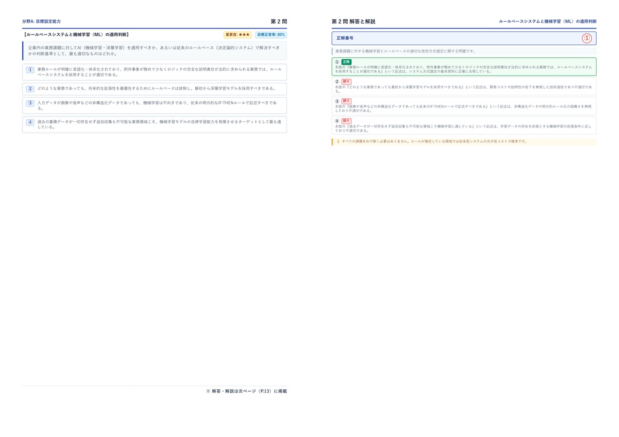This screenshot has width=619, height=437.
Task: Select answer choice text starting 過去の蓄積データが一切存在せず
Action: [160, 124]
